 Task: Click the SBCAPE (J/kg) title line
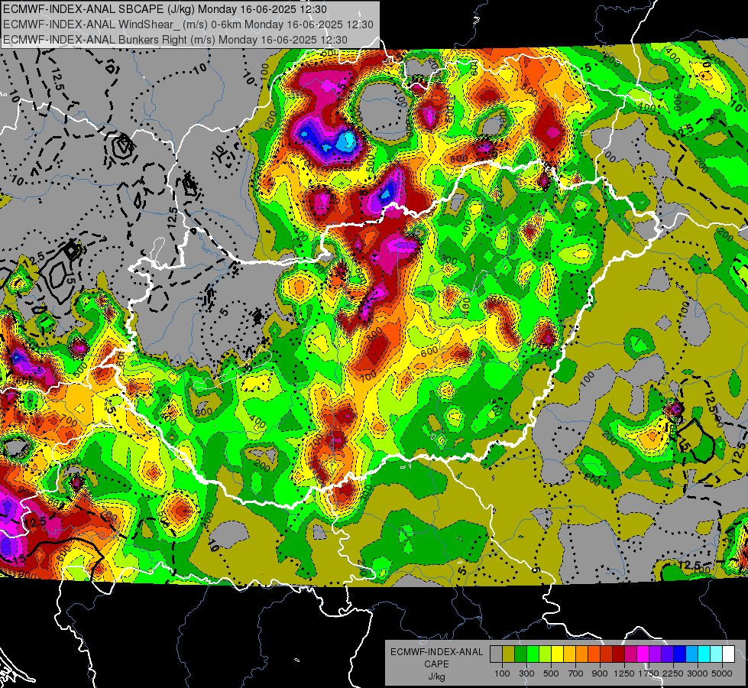[x=165, y=9]
